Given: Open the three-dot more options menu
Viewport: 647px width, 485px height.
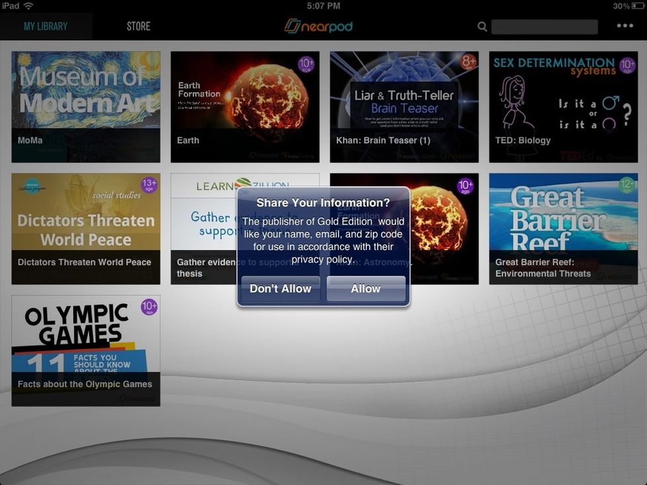Looking at the screenshot, I should pyautogui.click(x=624, y=26).
